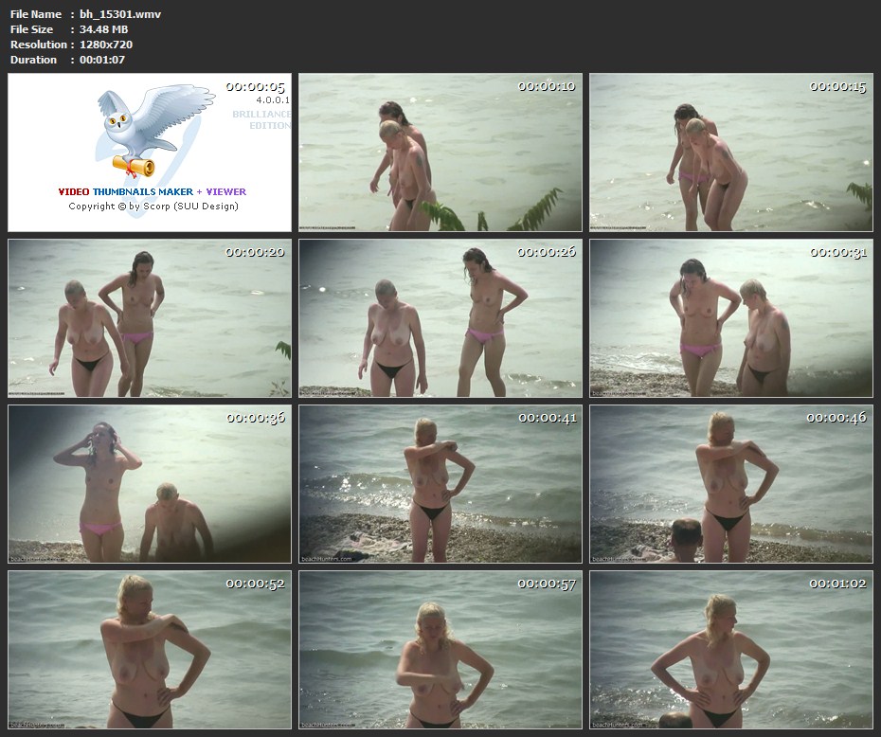Select the frame at 00:00:20
881x737 pixels.
(150, 318)
